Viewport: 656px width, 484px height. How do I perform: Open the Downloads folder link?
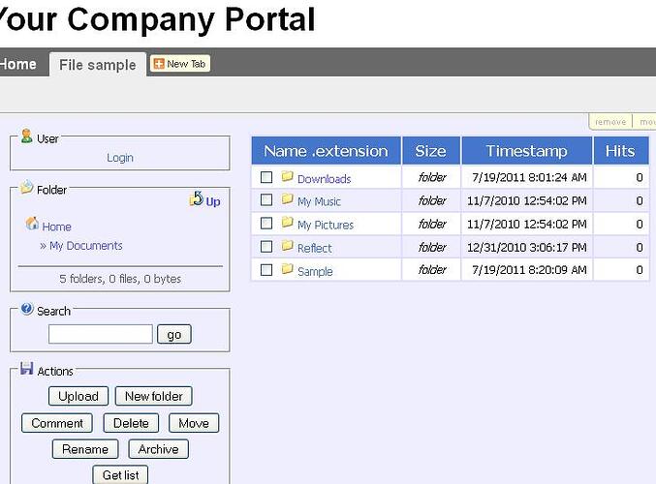[x=325, y=179]
